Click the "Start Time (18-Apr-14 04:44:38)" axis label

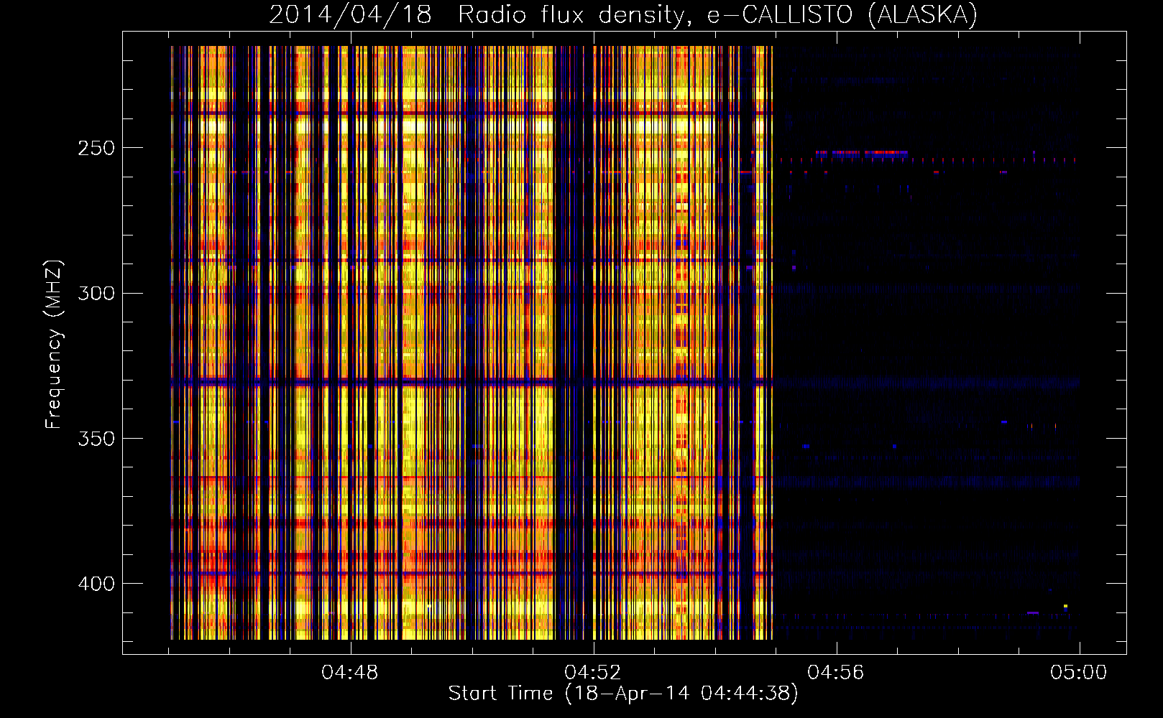click(623, 694)
